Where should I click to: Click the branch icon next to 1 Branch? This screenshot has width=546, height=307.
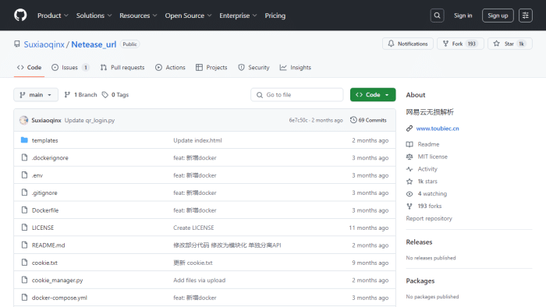coord(67,94)
